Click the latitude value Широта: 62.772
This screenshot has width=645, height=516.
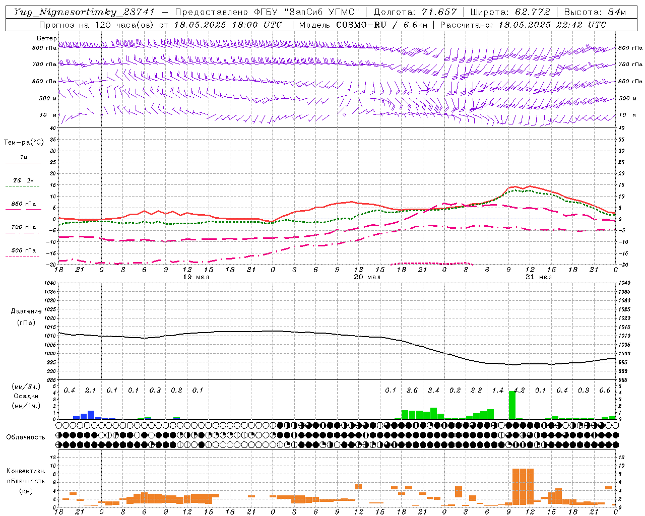coord(509,12)
